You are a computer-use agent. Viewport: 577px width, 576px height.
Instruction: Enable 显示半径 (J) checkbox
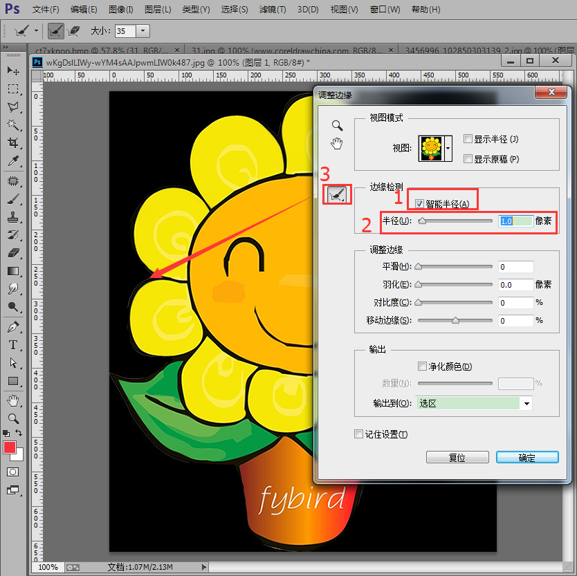468,139
